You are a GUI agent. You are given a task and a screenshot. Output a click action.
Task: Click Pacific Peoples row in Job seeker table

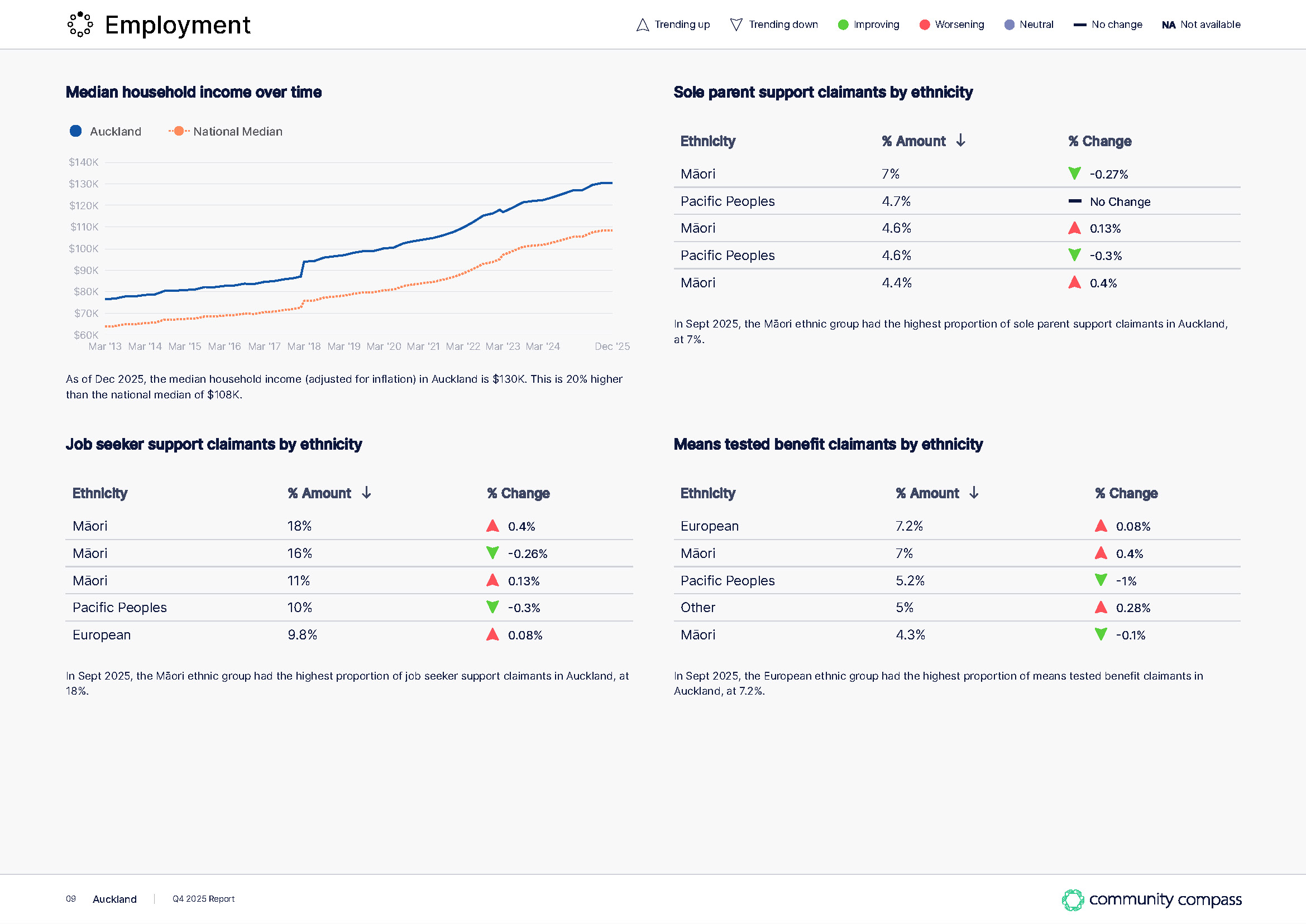(x=349, y=608)
